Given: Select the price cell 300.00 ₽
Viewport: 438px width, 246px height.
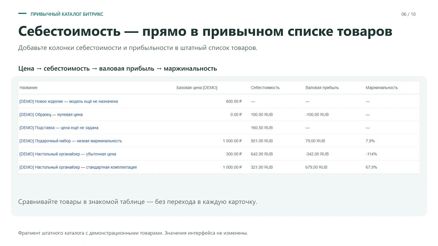Looking at the screenshot, I should pos(234,154).
